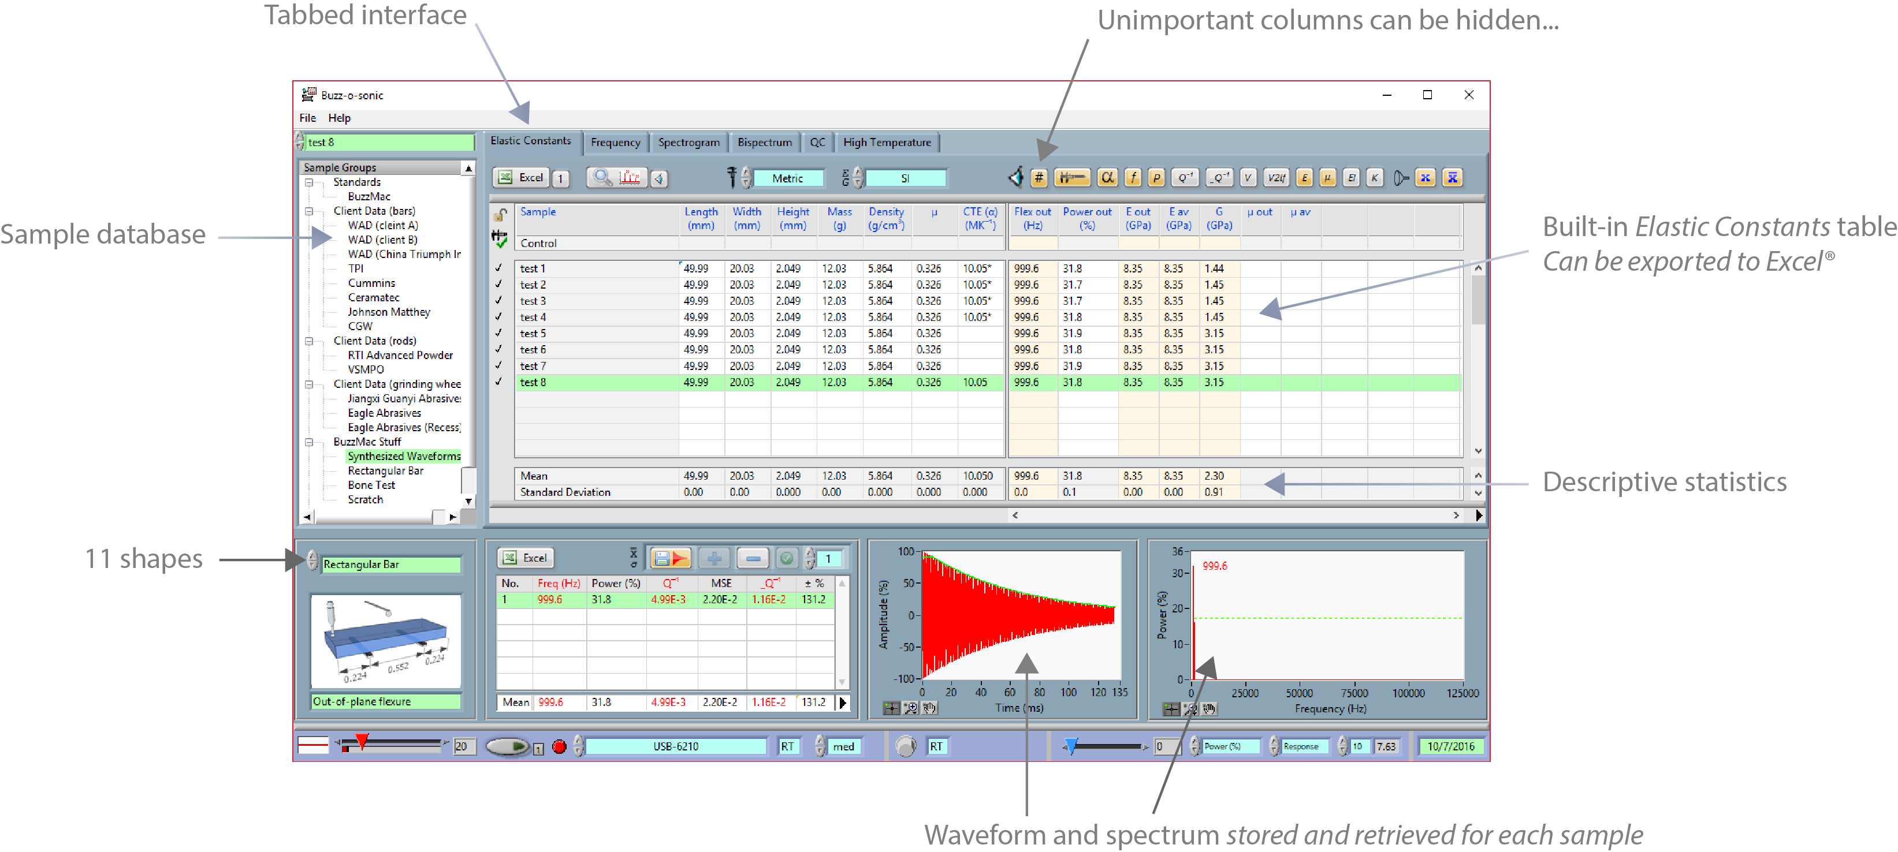Viewport: 1898px width, 852px height.
Task: Click the μ Poisson ratio column icon
Action: click(1328, 177)
